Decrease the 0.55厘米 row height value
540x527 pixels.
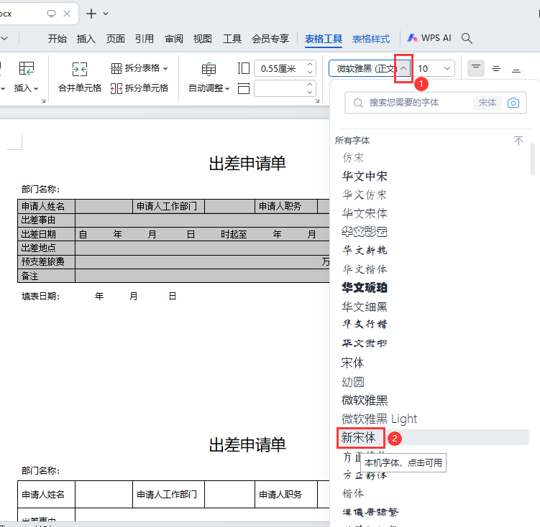point(310,73)
